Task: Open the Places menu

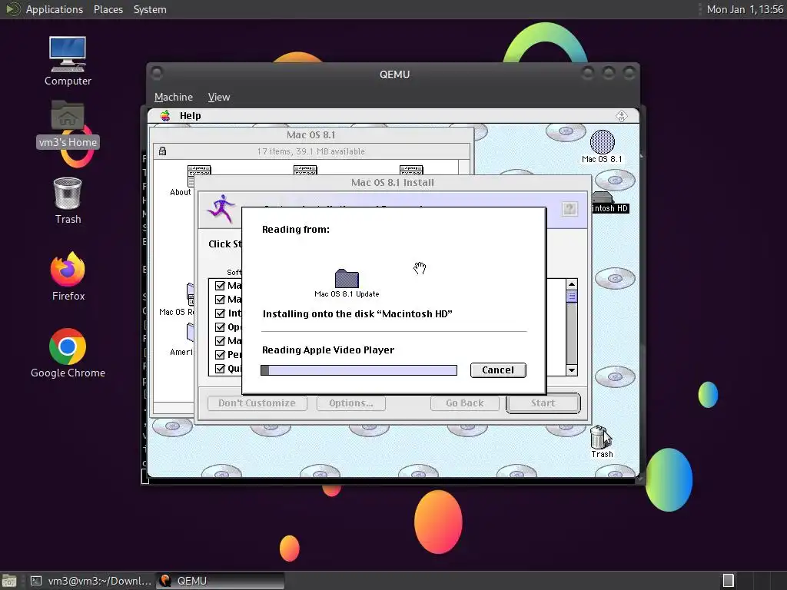Action: 108,9
